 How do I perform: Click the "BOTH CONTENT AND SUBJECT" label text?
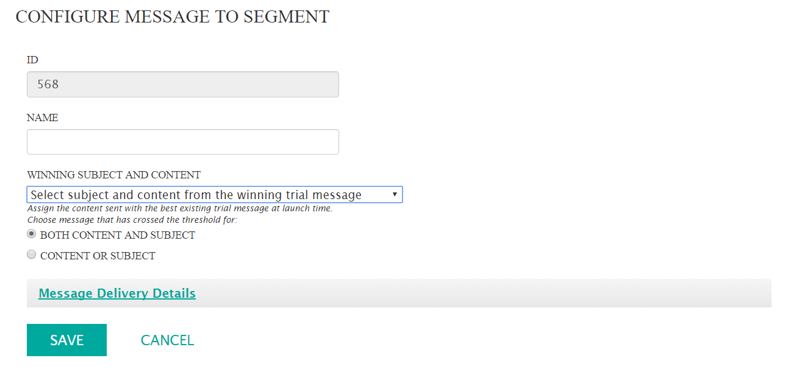tap(118, 235)
